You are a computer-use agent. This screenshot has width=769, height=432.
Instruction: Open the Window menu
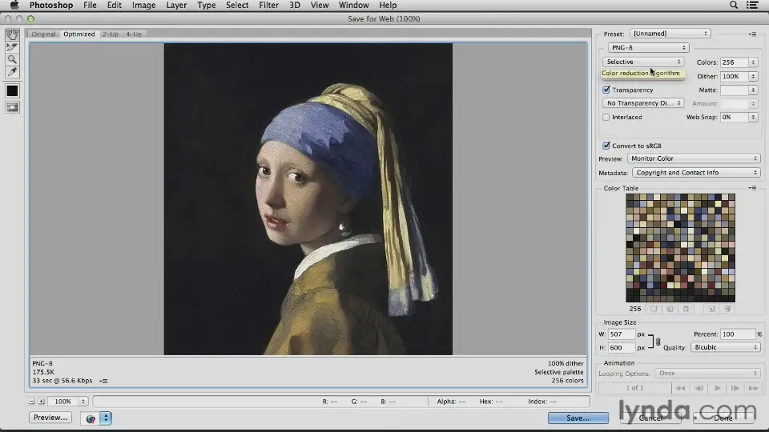tap(353, 5)
